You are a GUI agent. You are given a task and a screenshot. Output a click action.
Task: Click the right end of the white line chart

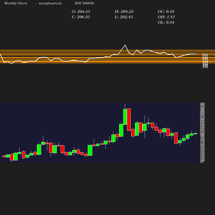click(x=195, y=54)
